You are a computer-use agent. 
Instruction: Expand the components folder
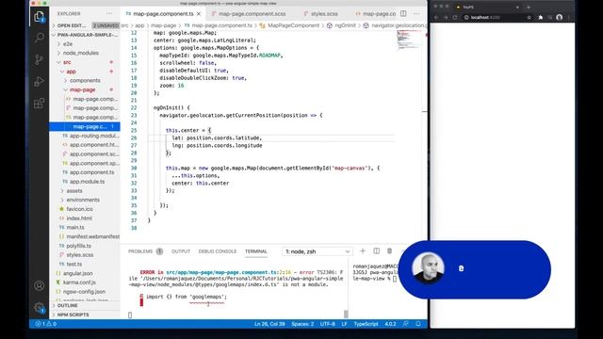85,80
